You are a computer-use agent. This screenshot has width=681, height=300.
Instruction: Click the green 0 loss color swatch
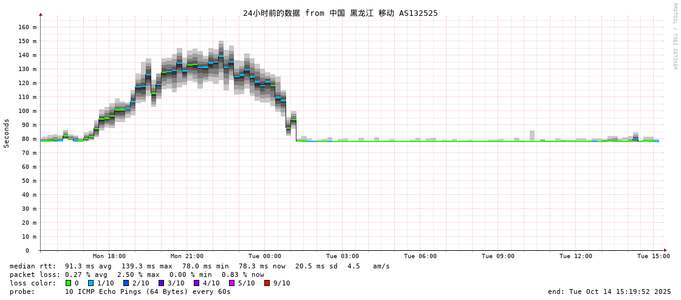tap(69, 283)
